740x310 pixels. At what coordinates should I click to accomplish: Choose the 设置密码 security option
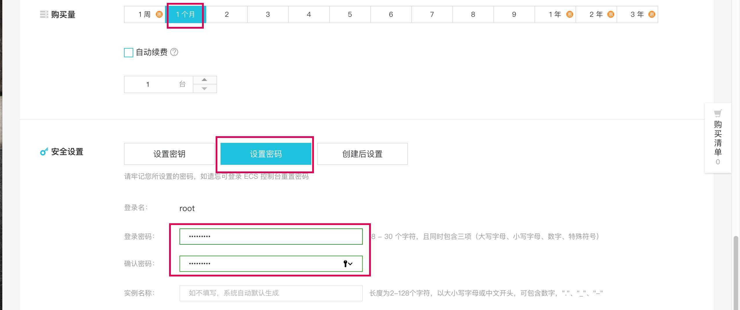pyautogui.click(x=266, y=154)
